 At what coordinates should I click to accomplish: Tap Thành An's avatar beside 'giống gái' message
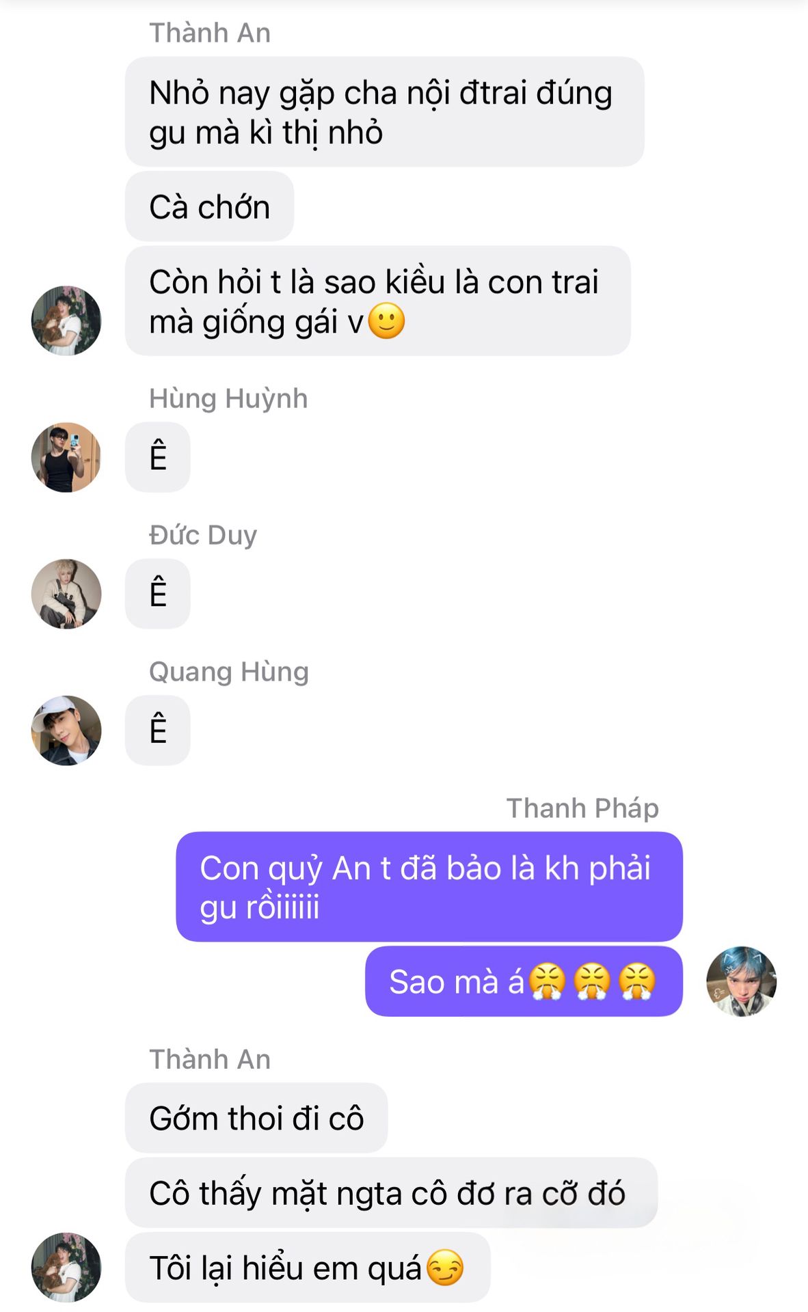(66, 320)
